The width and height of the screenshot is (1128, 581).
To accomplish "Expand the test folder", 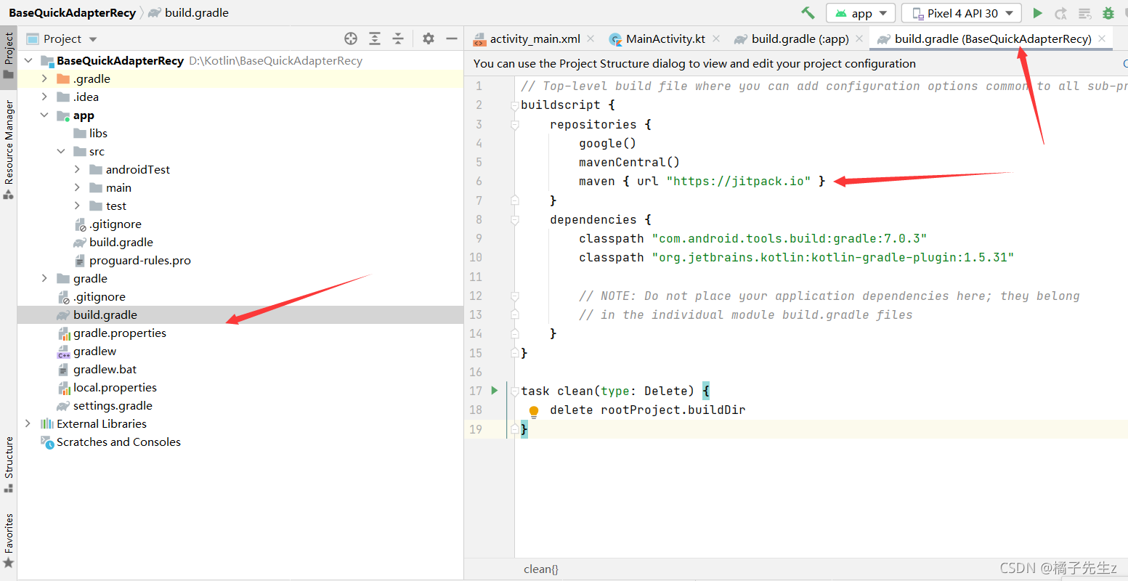I will tap(77, 206).
